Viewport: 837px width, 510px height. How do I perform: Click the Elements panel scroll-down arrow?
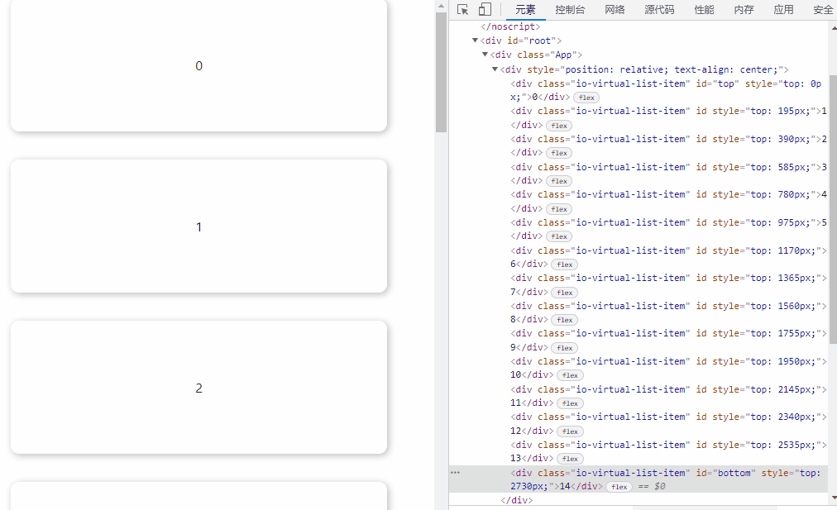click(x=834, y=498)
